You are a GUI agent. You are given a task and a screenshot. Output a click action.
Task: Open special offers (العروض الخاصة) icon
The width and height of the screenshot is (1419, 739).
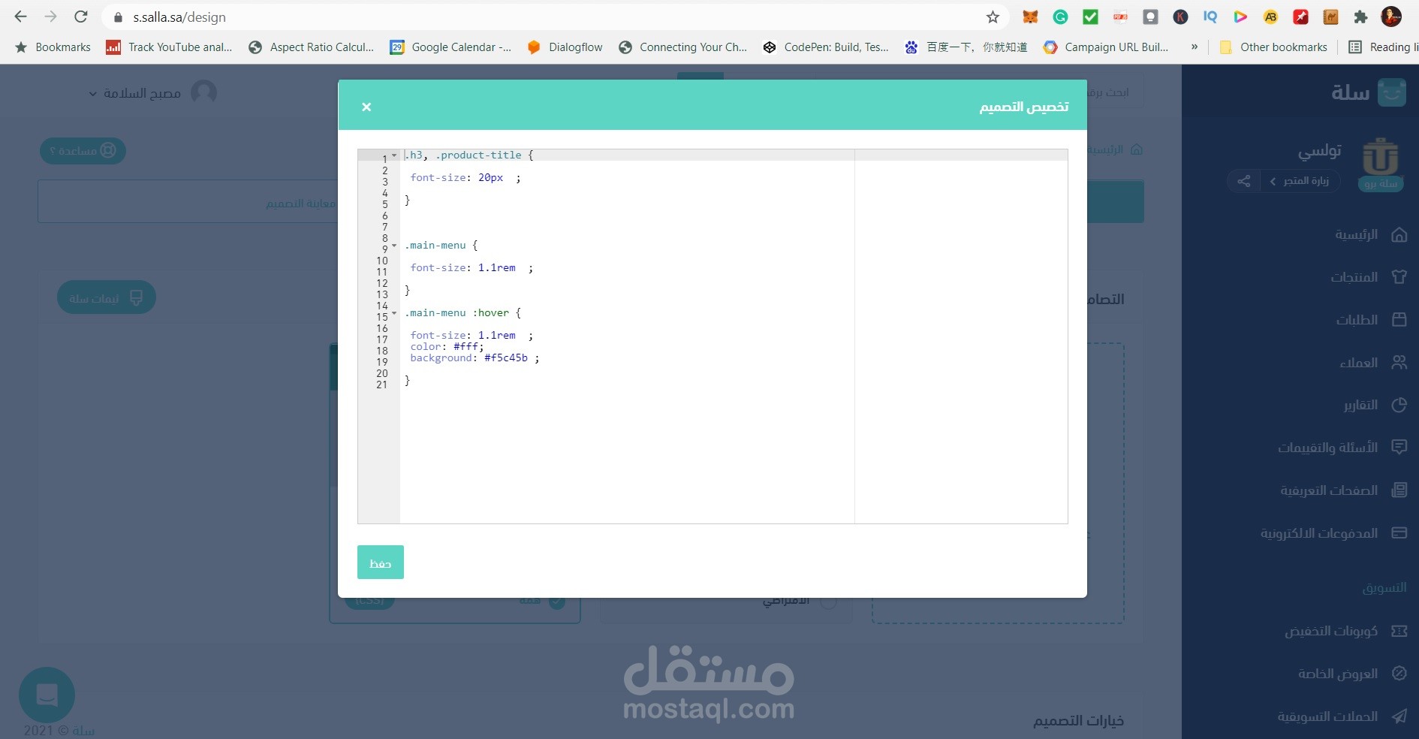pyautogui.click(x=1399, y=673)
